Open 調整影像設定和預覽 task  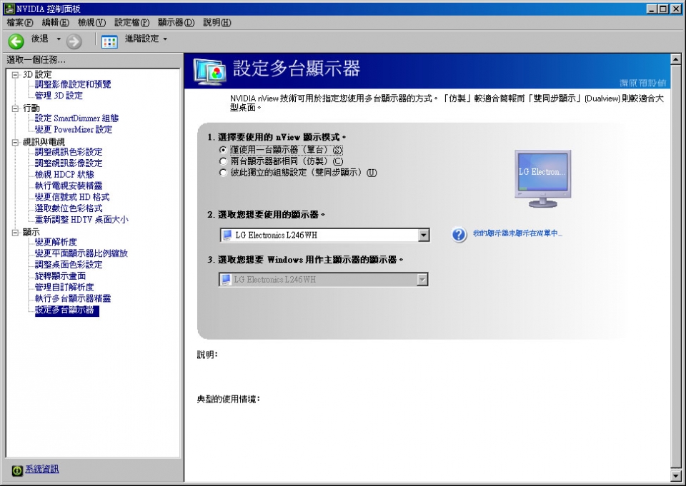[73, 84]
